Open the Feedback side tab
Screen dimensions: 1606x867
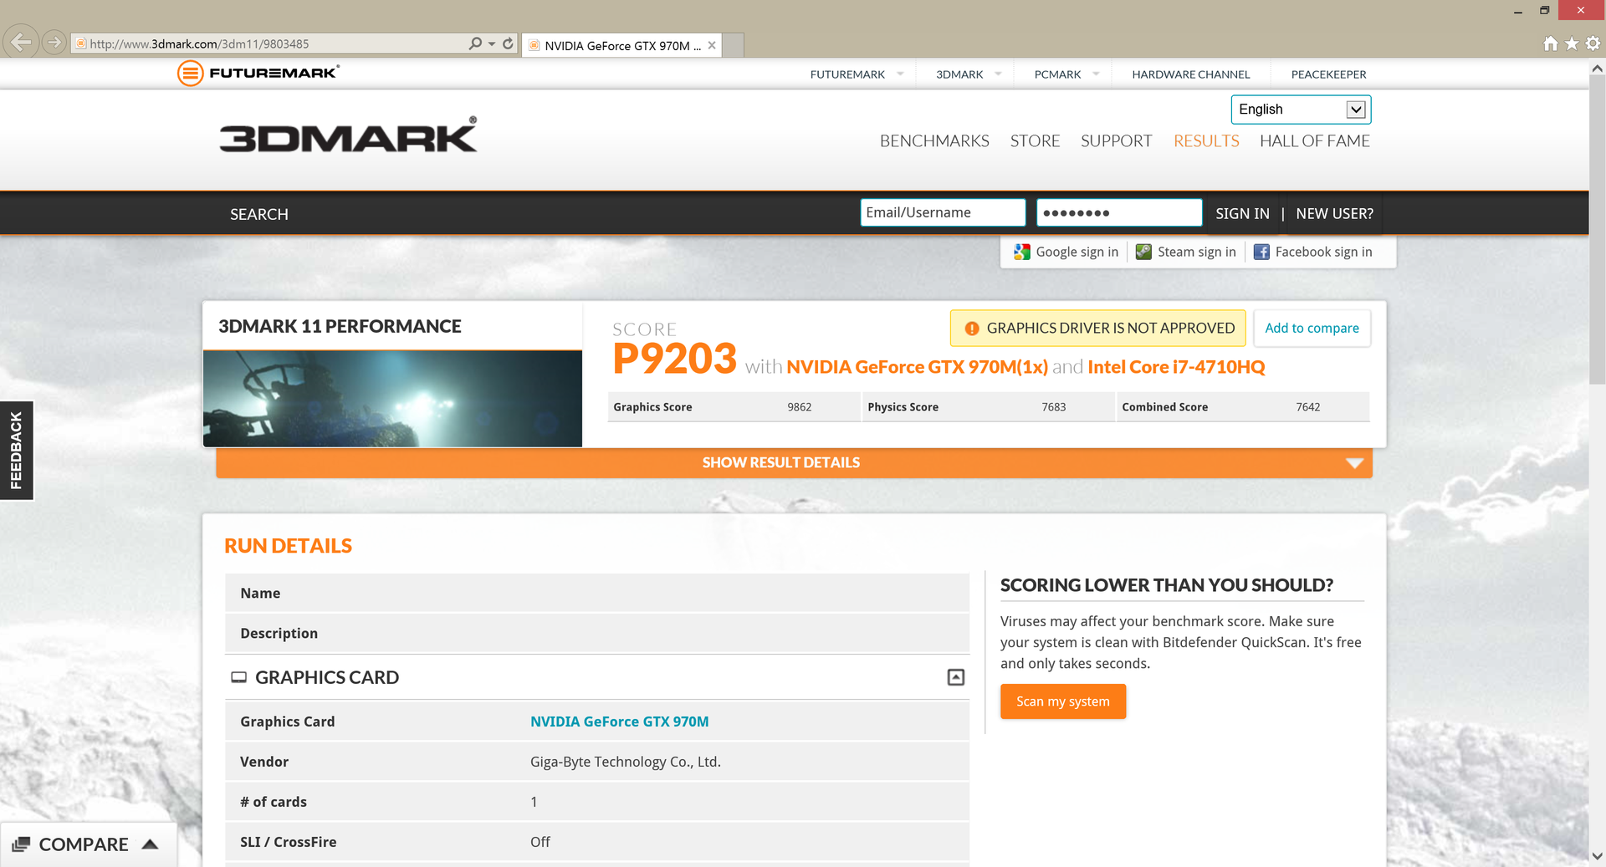pos(16,451)
